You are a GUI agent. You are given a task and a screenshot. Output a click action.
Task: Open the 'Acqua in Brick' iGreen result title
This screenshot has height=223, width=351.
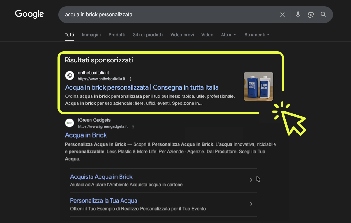86,135
